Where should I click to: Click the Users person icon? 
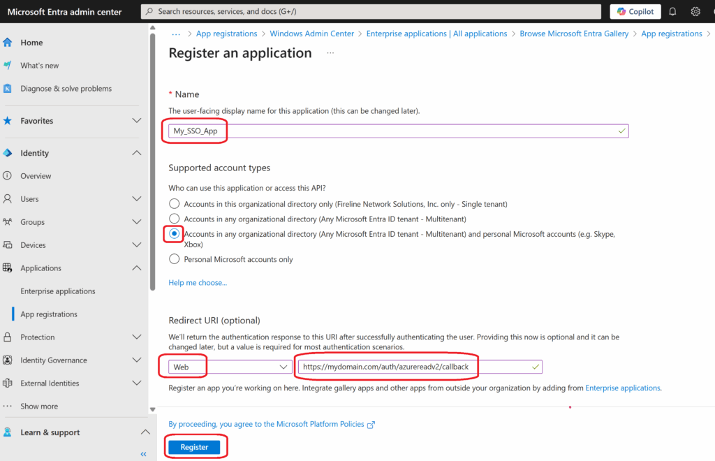tap(7, 199)
